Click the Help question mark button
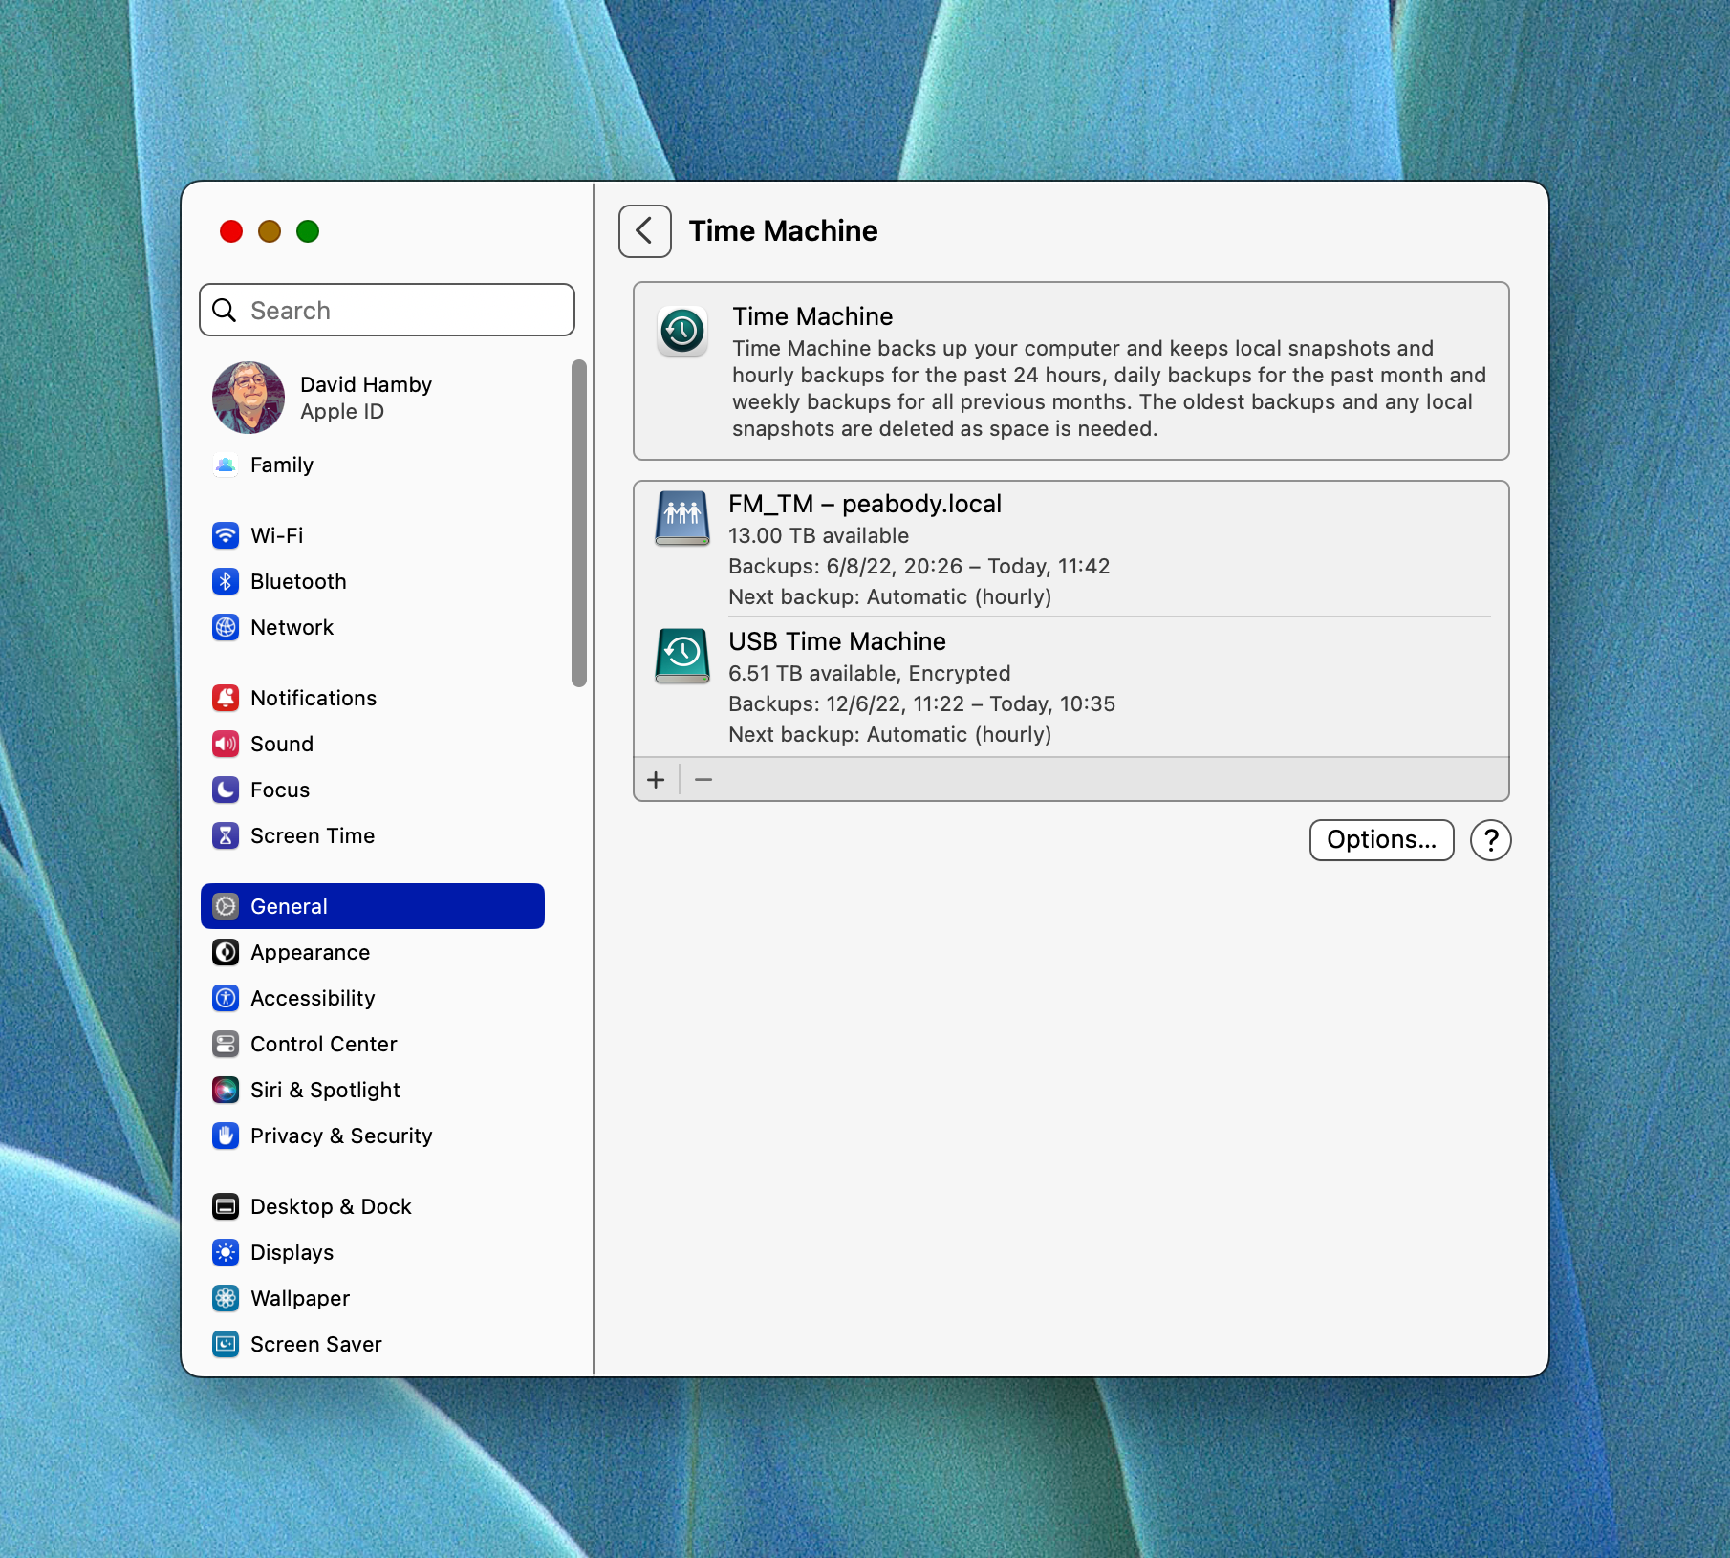1730x1558 pixels. coord(1490,840)
